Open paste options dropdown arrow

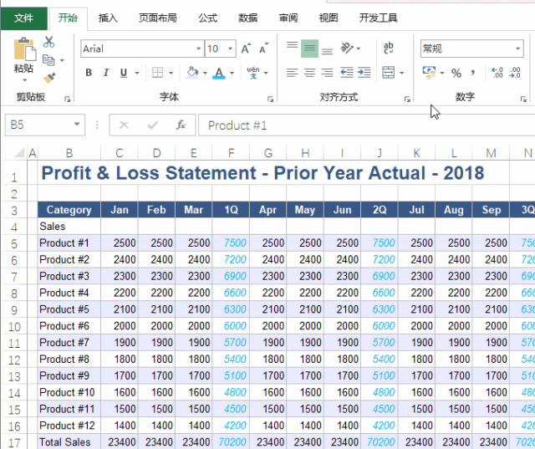pyautogui.click(x=24, y=80)
